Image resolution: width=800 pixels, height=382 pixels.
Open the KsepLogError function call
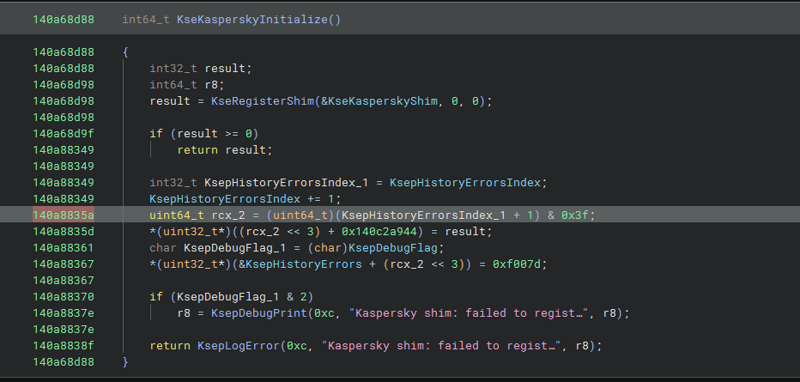click(x=239, y=346)
